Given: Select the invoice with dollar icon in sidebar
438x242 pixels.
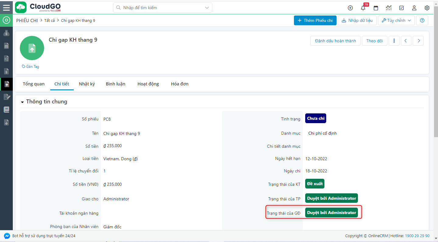Looking at the screenshot, I should tap(6, 71).
